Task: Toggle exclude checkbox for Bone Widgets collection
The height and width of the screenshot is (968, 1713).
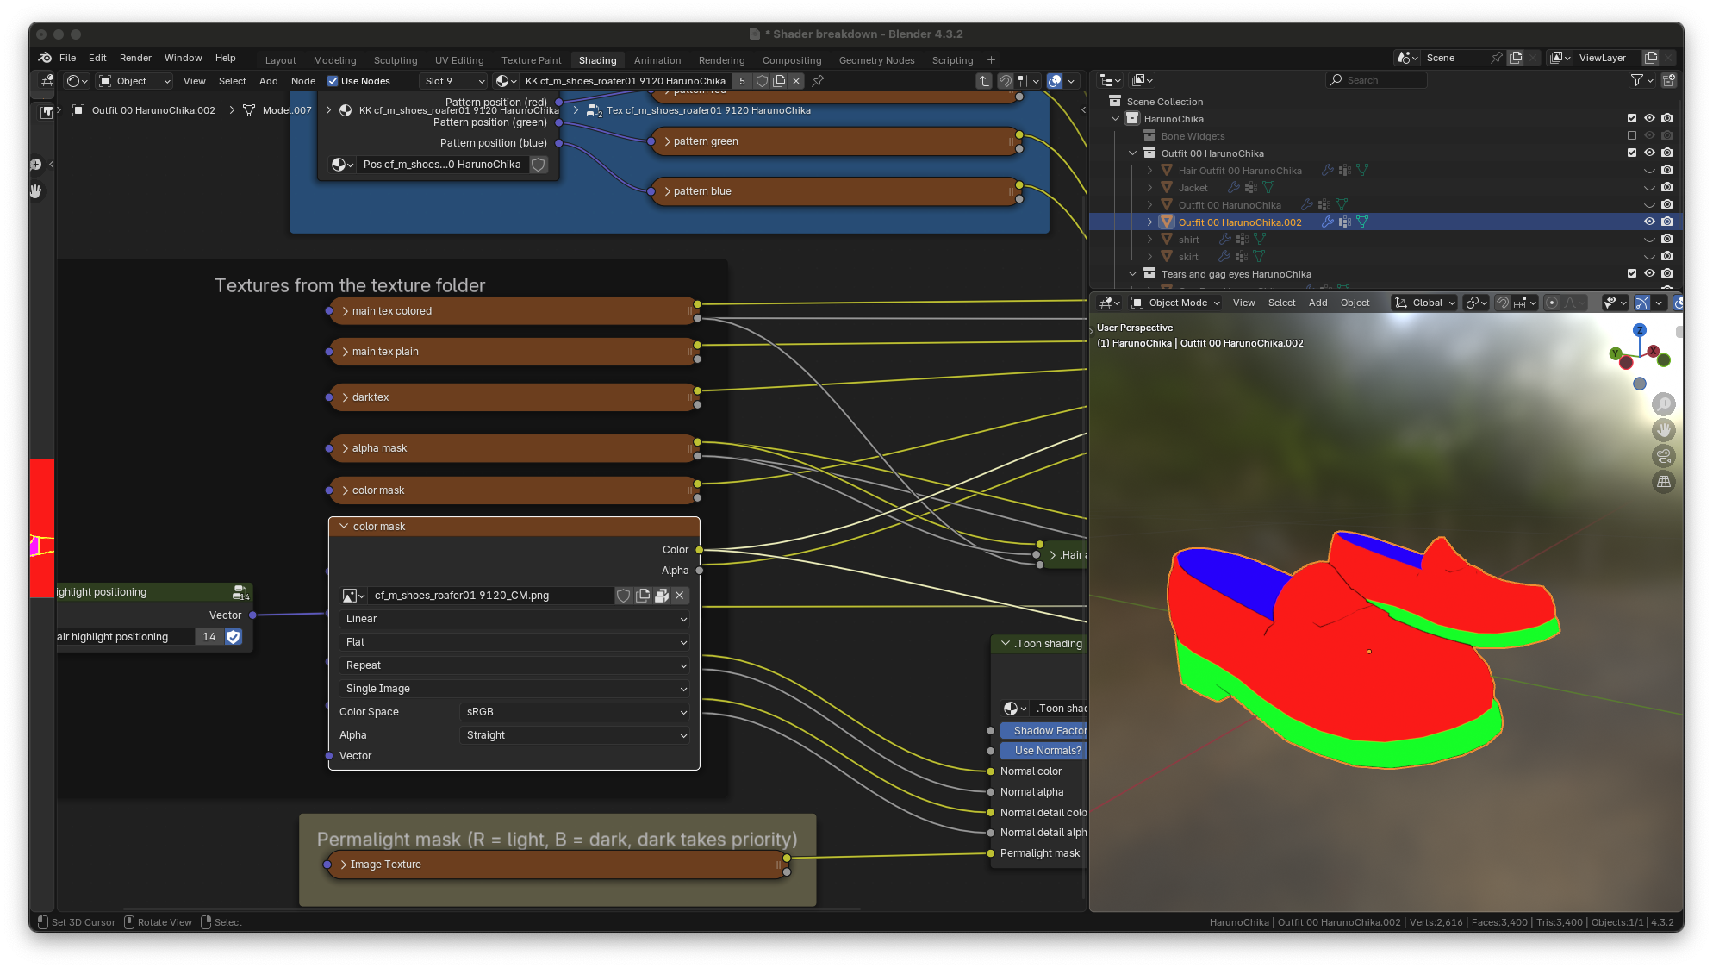Action: [x=1631, y=136]
